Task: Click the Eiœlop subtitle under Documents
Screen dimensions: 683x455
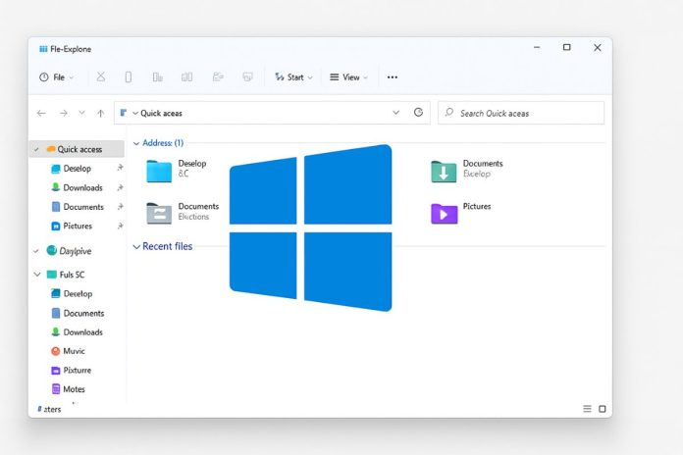Action: [477, 174]
